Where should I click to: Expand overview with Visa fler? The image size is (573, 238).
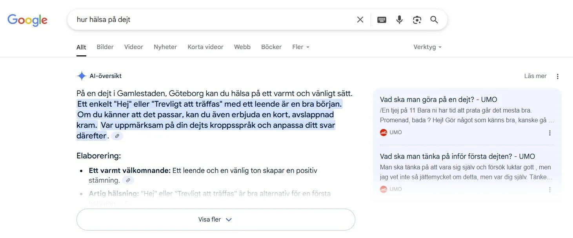pos(216,220)
